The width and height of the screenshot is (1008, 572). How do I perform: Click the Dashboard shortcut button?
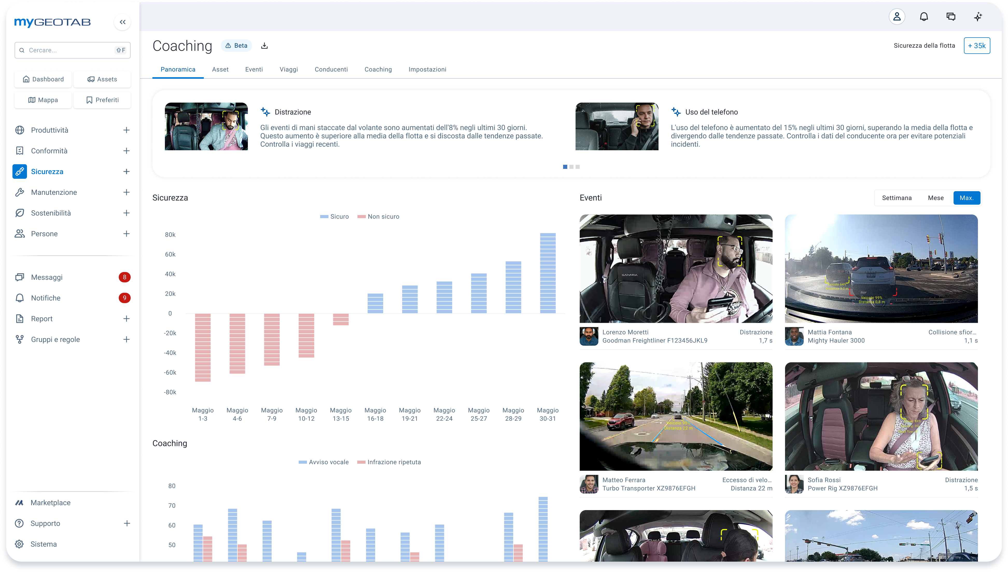coord(43,79)
